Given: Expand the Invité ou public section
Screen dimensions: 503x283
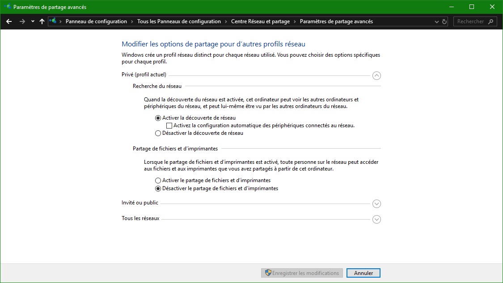Looking at the screenshot, I should pyautogui.click(x=376, y=204).
